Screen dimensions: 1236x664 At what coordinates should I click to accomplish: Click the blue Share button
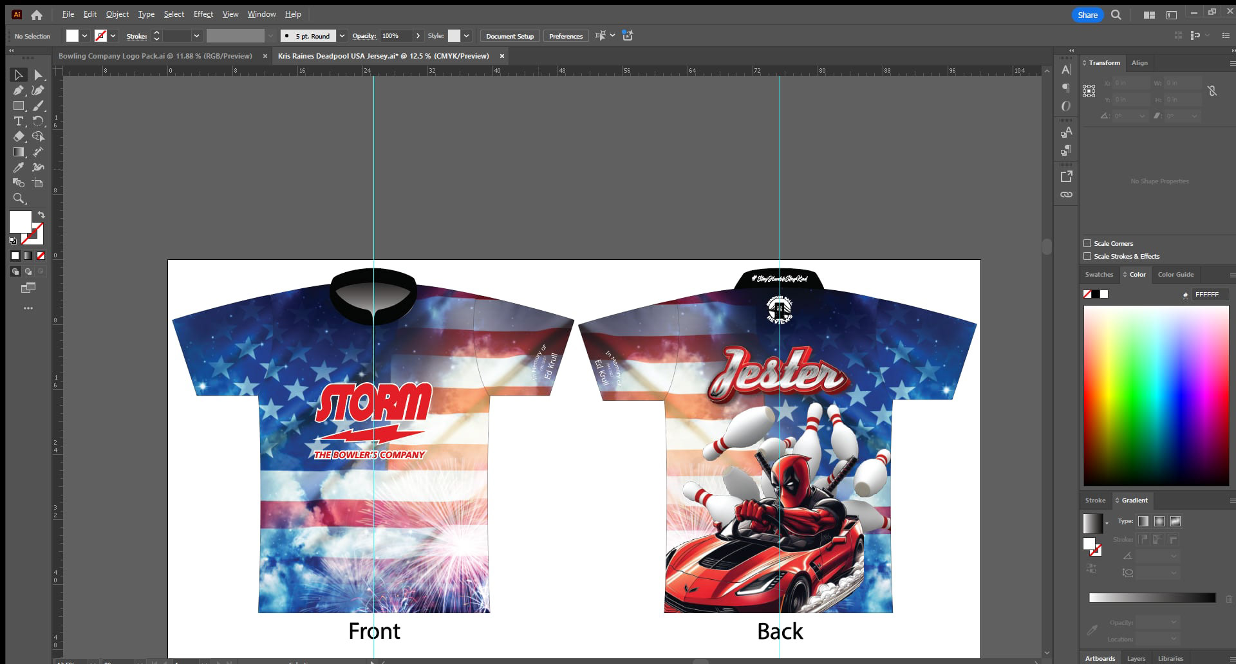(x=1087, y=15)
